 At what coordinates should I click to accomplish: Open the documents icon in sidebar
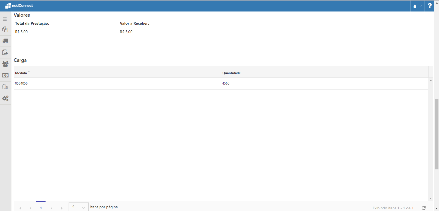[x=5, y=30]
